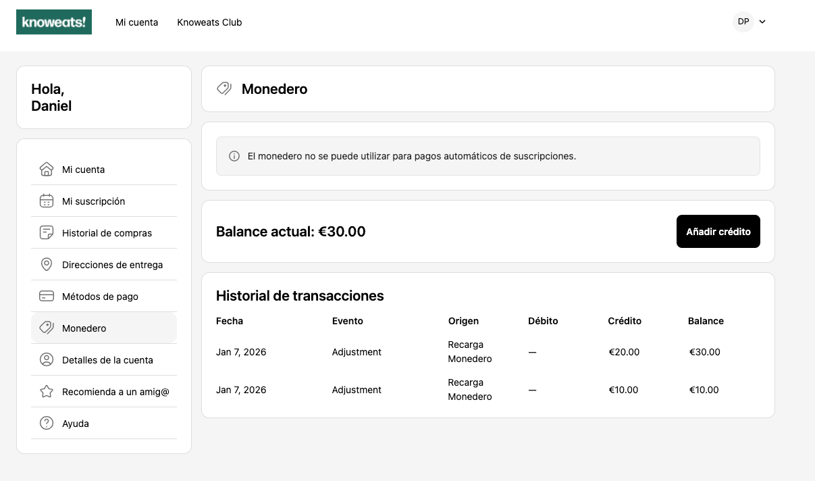Click the map pin icon for Direcciones
The width and height of the screenshot is (815, 481).
coord(46,264)
